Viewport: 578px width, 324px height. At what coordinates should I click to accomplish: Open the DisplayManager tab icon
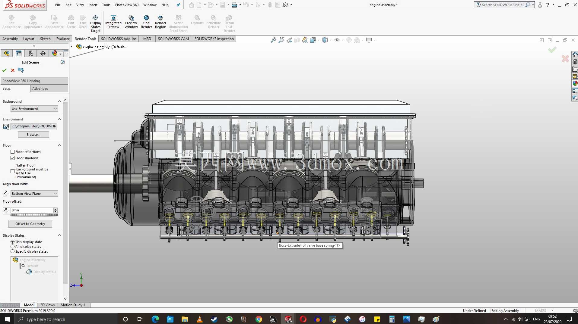coord(54,53)
